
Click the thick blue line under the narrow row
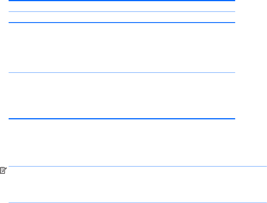click(122, 23)
